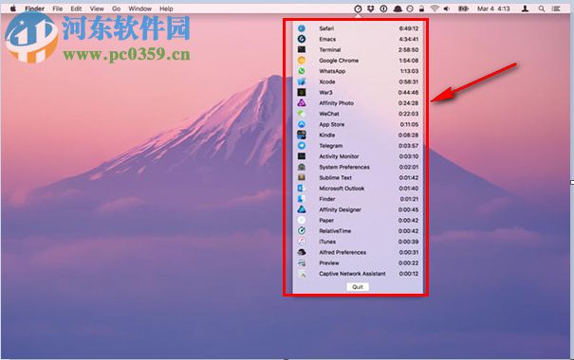Screen dimensions: 574x360
Task: Open the Apple menu
Action: click(x=13, y=9)
